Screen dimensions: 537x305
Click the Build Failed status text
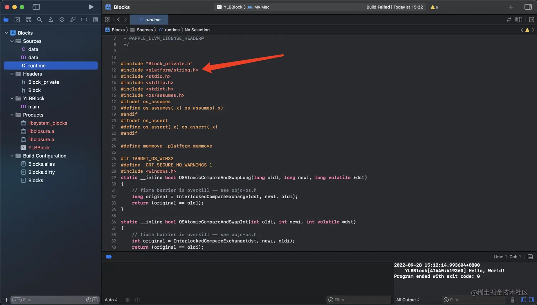tap(378, 7)
